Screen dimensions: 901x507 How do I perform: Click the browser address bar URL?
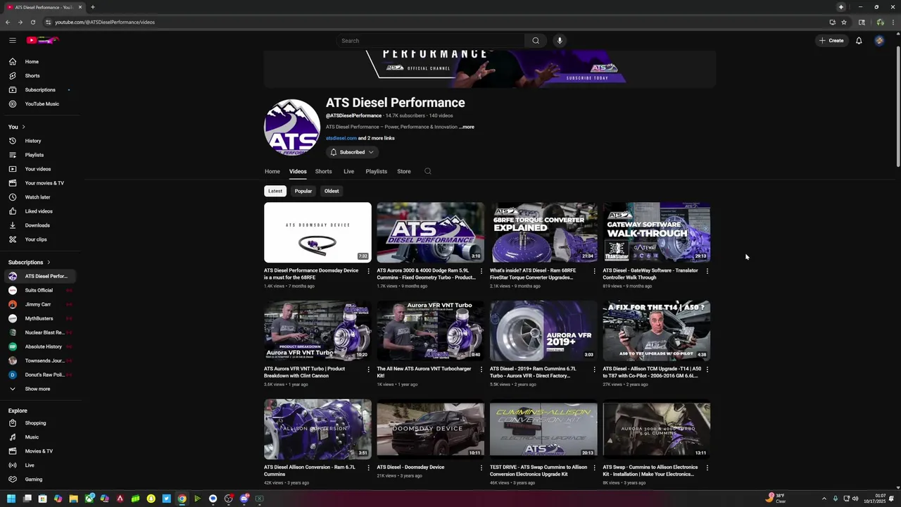coord(105,22)
